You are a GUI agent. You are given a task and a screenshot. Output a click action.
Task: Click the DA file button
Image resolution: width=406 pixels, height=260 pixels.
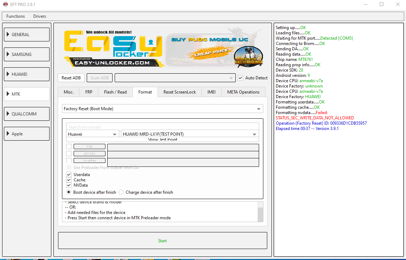90,146
